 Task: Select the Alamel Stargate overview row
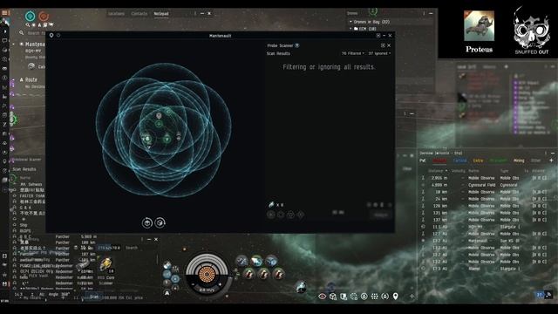click(x=487, y=269)
